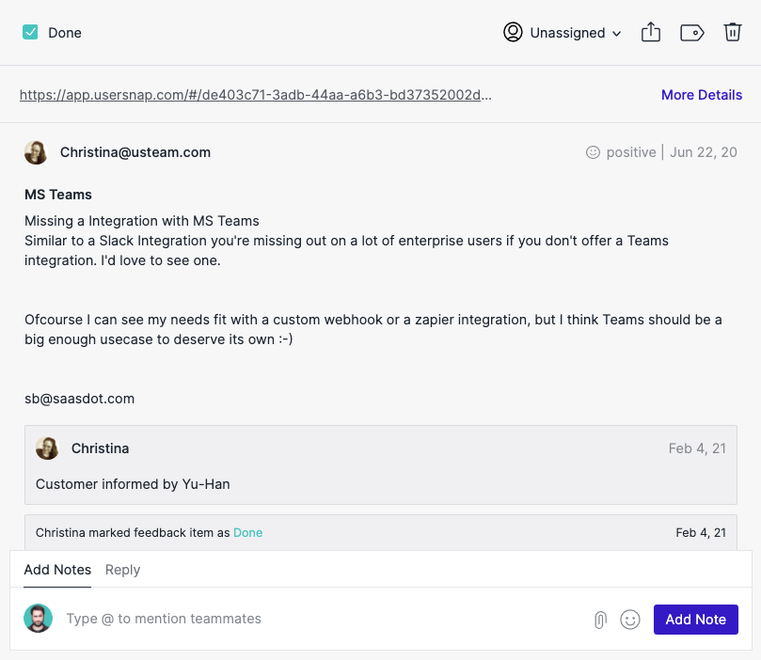Click the More Details link
The width and height of the screenshot is (761, 660).
pyautogui.click(x=702, y=95)
